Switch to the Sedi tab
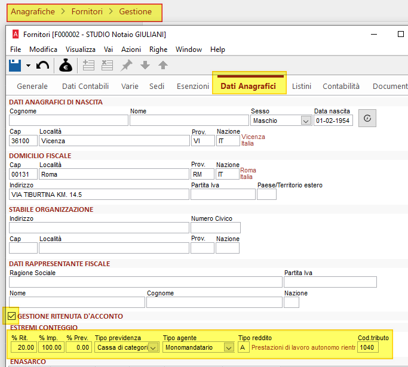This screenshot has height=367, width=408. coord(157,87)
